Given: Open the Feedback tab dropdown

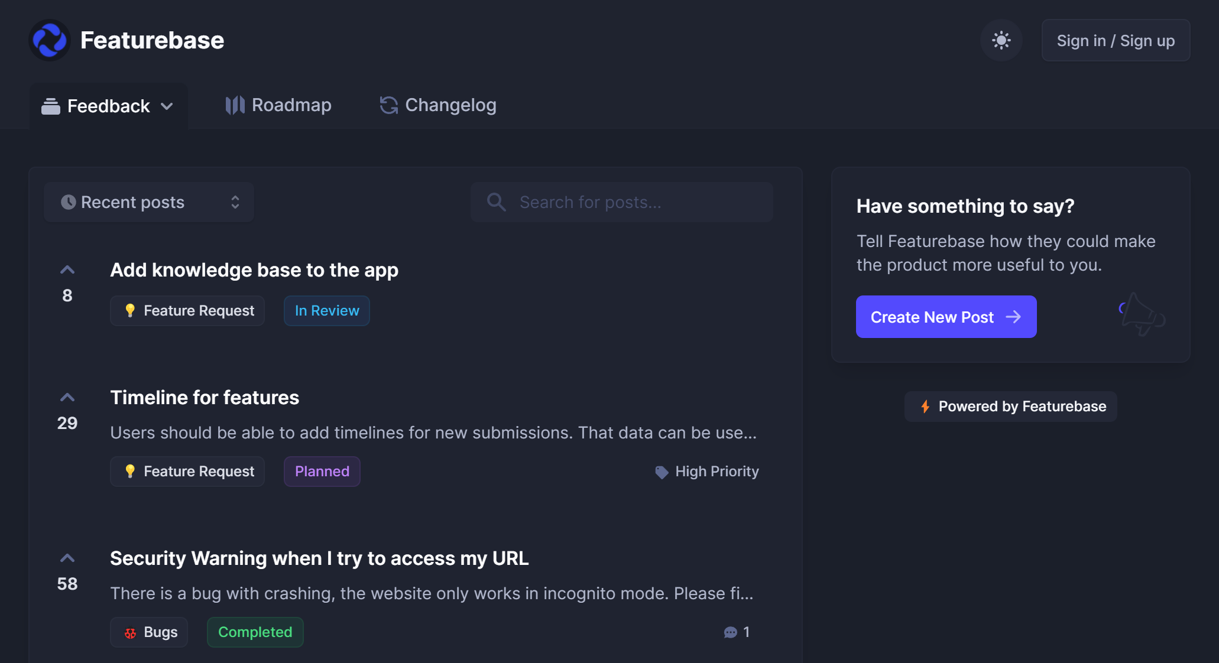Looking at the screenshot, I should coord(109,106).
